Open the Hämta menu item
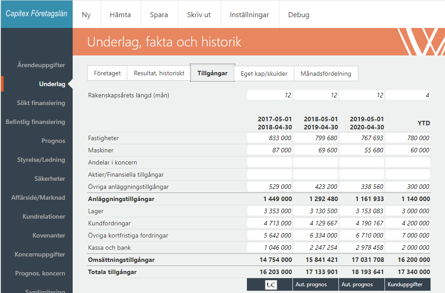The image size is (445, 293). point(121,15)
